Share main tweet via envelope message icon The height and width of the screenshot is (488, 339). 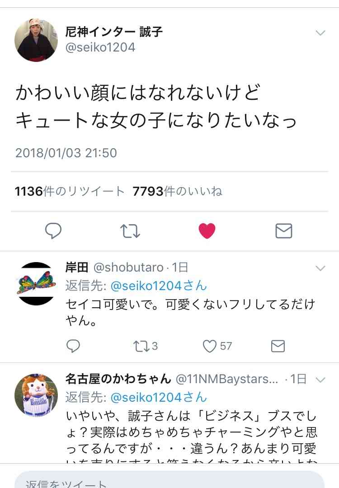283,231
